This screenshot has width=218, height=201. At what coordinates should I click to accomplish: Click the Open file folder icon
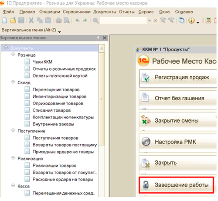tap(13, 20)
